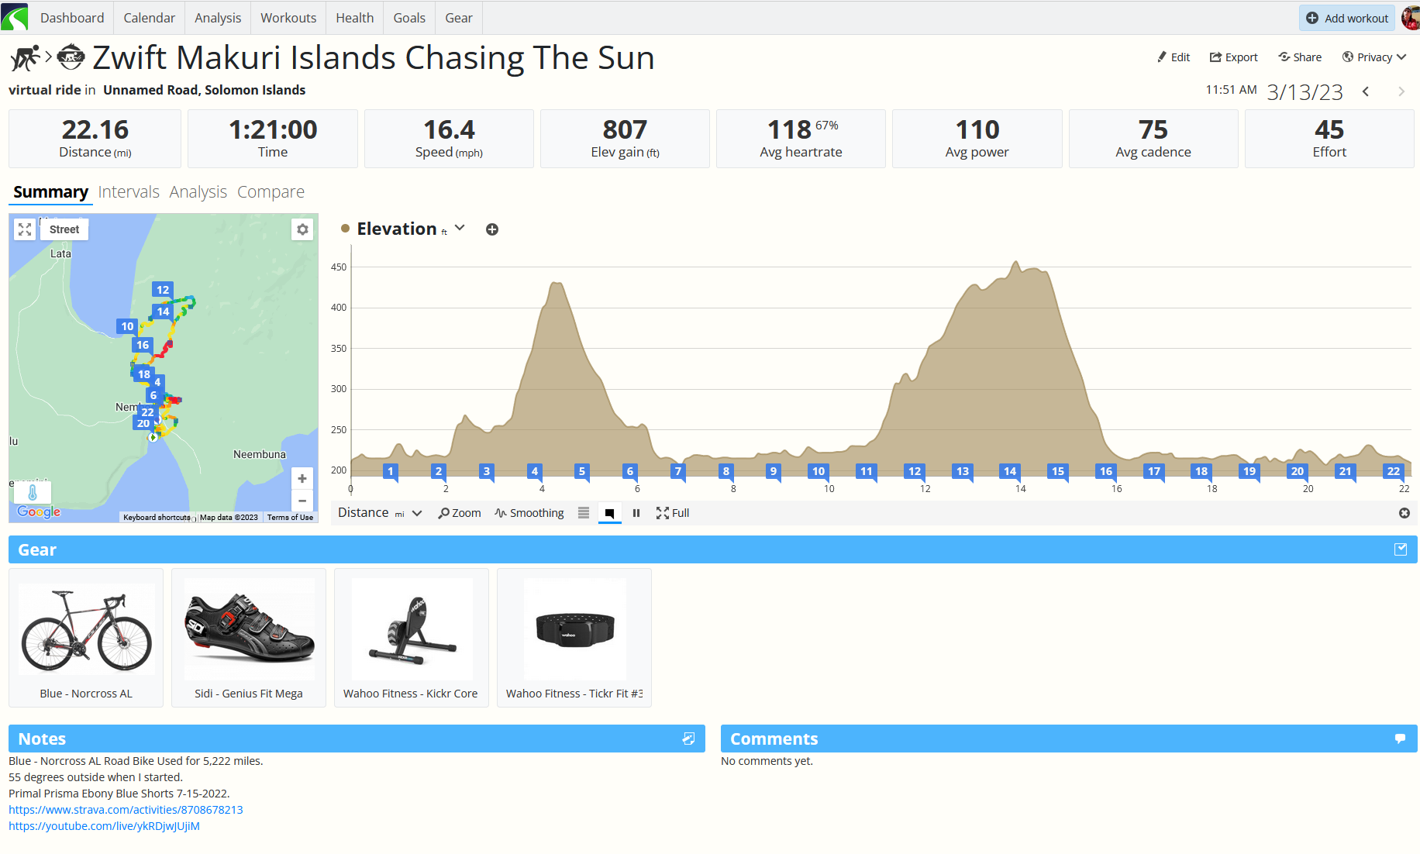Expand the map to fullscreen
This screenshot has height=854, width=1420.
click(x=25, y=229)
